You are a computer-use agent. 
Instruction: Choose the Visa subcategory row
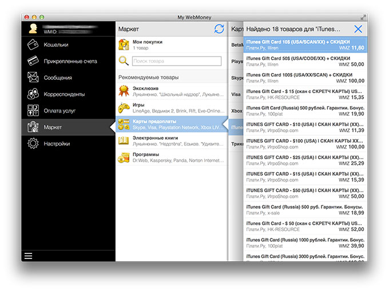click(x=236, y=94)
